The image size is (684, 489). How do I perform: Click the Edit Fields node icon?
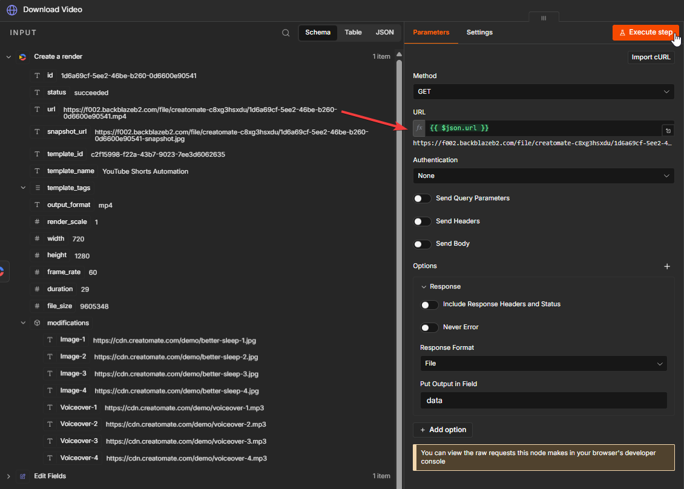coord(22,476)
